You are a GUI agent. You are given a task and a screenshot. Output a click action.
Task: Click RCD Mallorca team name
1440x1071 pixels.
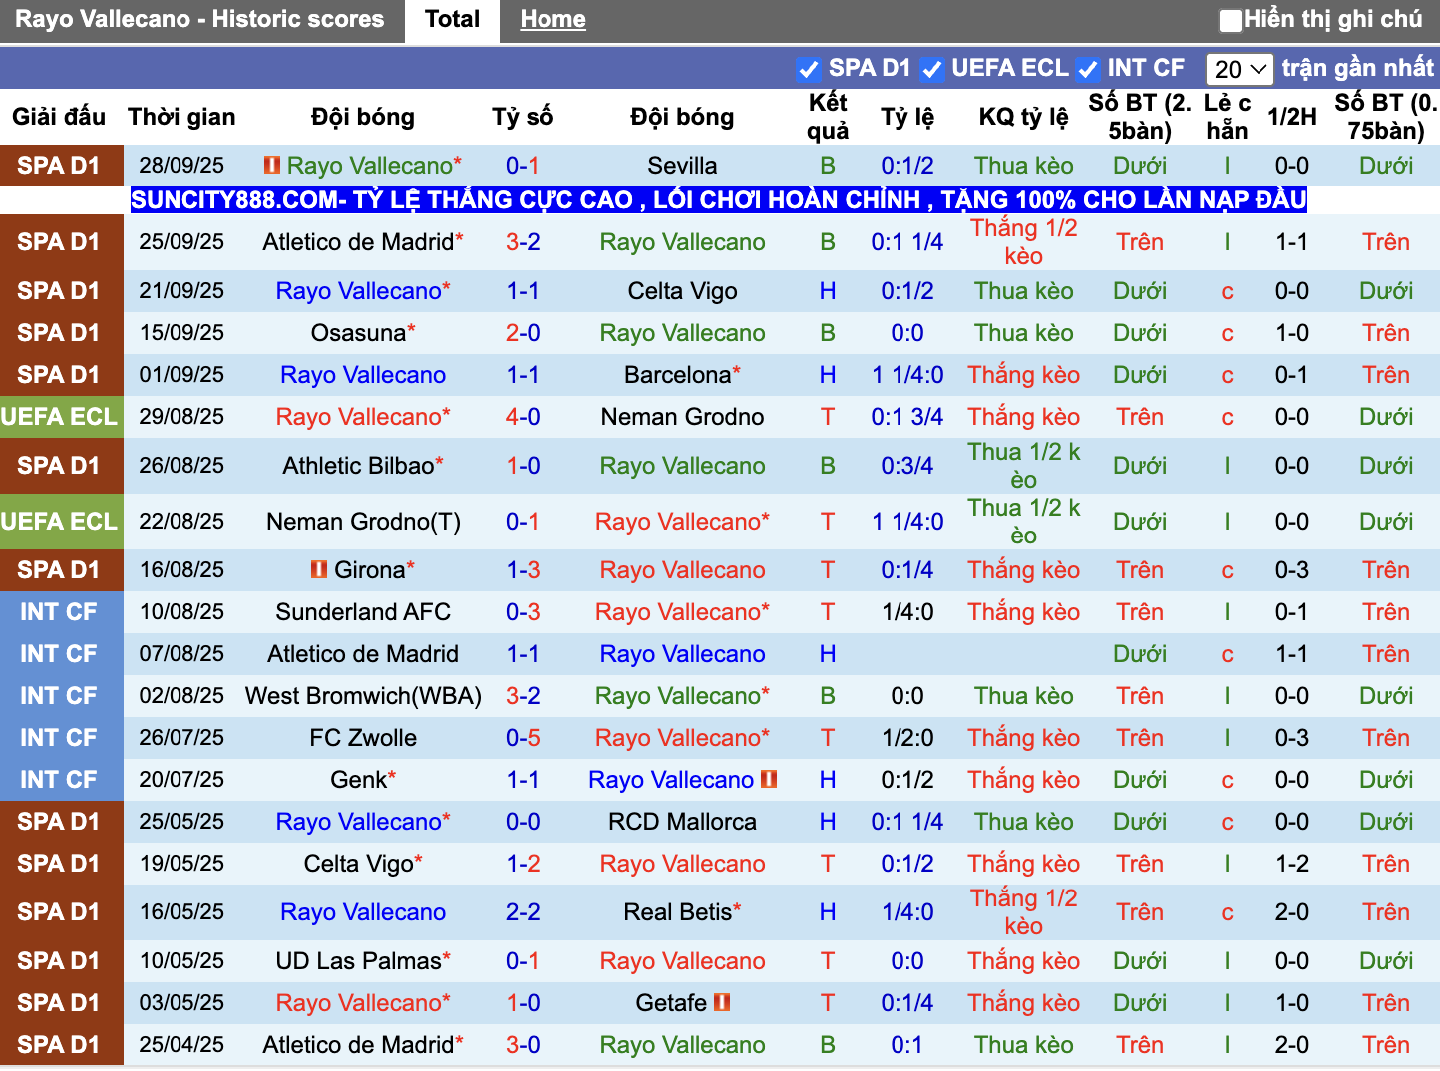682,822
